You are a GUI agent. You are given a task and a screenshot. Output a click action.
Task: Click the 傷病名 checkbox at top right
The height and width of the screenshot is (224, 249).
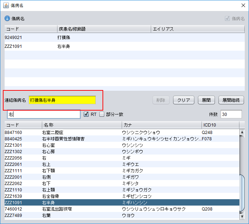(x=227, y=18)
